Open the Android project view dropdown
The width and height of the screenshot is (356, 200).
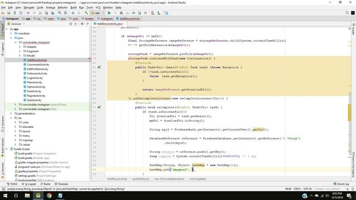(x=16, y=24)
